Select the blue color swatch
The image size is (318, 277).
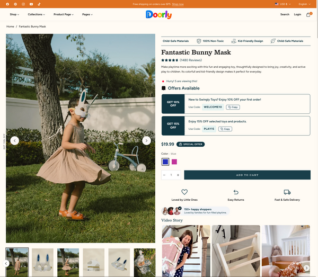(165, 162)
